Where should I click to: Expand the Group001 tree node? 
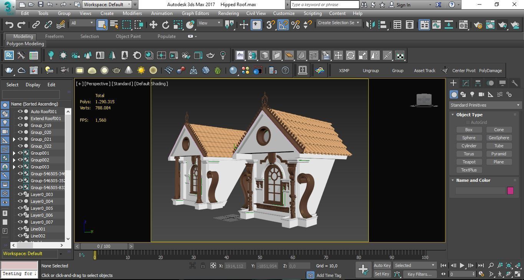pos(14,153)
